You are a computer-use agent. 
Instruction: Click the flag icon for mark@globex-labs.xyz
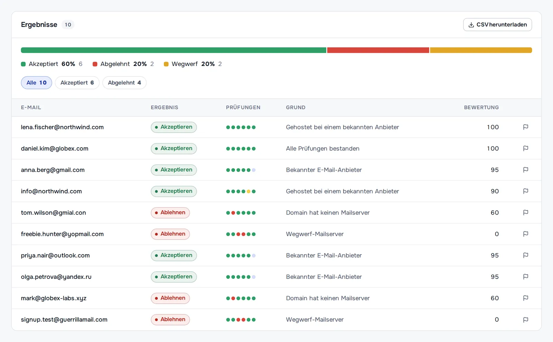point(525,298)
